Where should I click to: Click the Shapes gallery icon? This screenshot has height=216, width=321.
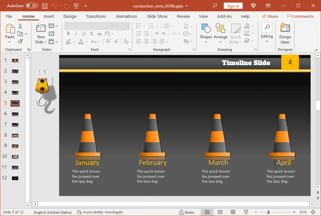coord(206,28)
